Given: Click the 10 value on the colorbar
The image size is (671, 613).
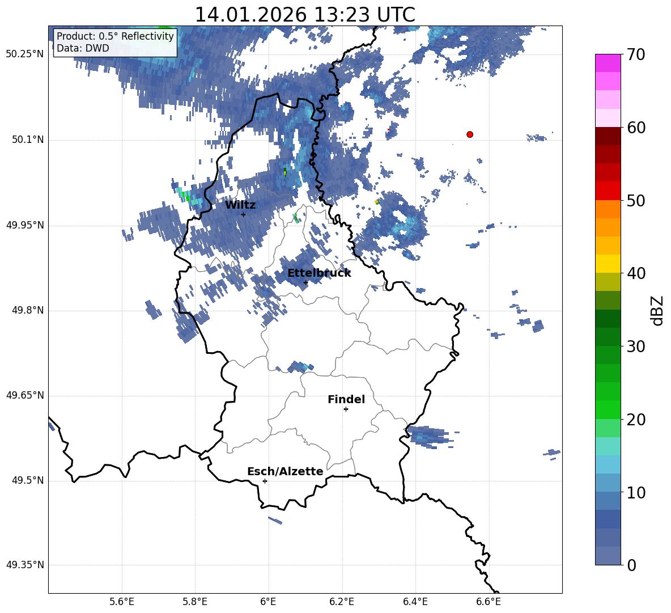Looking at the screenshot, I should 636,493.
